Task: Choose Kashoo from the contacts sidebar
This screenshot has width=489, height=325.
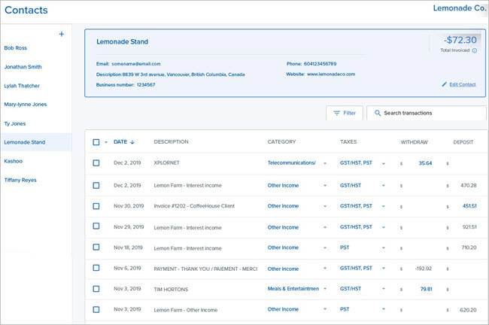Action: 14,161
